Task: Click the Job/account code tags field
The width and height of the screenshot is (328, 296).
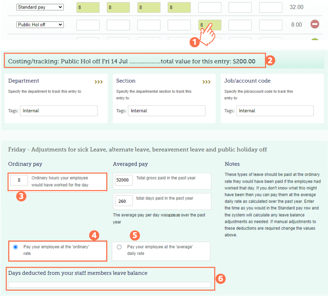Action: 275,111
